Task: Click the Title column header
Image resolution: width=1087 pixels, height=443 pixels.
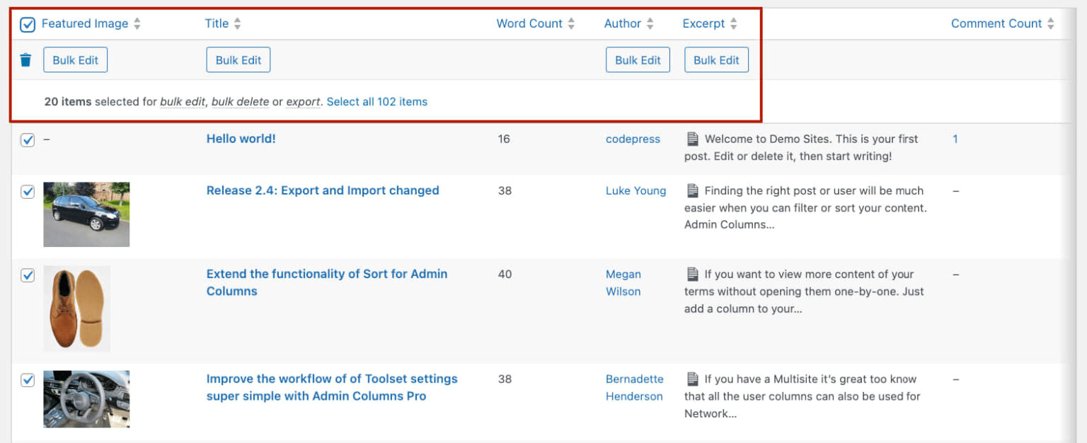Action: 215,23
